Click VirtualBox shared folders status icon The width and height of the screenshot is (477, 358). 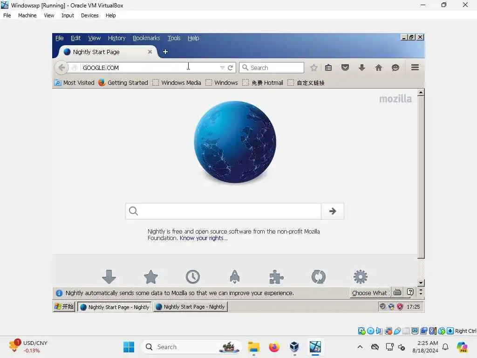pos(406,331)
